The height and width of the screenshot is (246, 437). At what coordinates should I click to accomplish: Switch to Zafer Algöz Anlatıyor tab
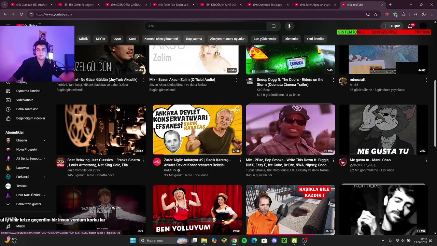315,5
